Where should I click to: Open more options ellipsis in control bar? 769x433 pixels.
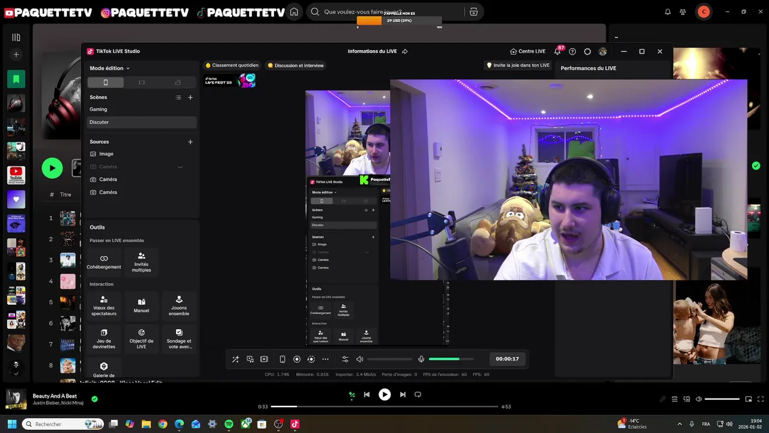(x=326, y=359)
